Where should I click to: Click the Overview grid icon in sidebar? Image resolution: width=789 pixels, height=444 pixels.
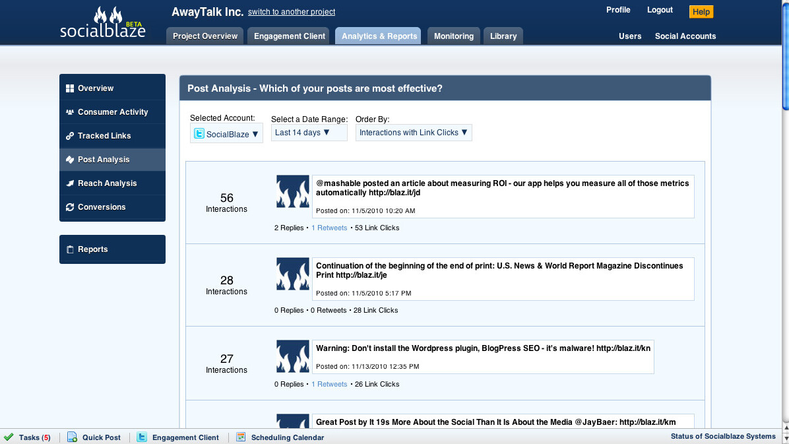tap(69, 88)
